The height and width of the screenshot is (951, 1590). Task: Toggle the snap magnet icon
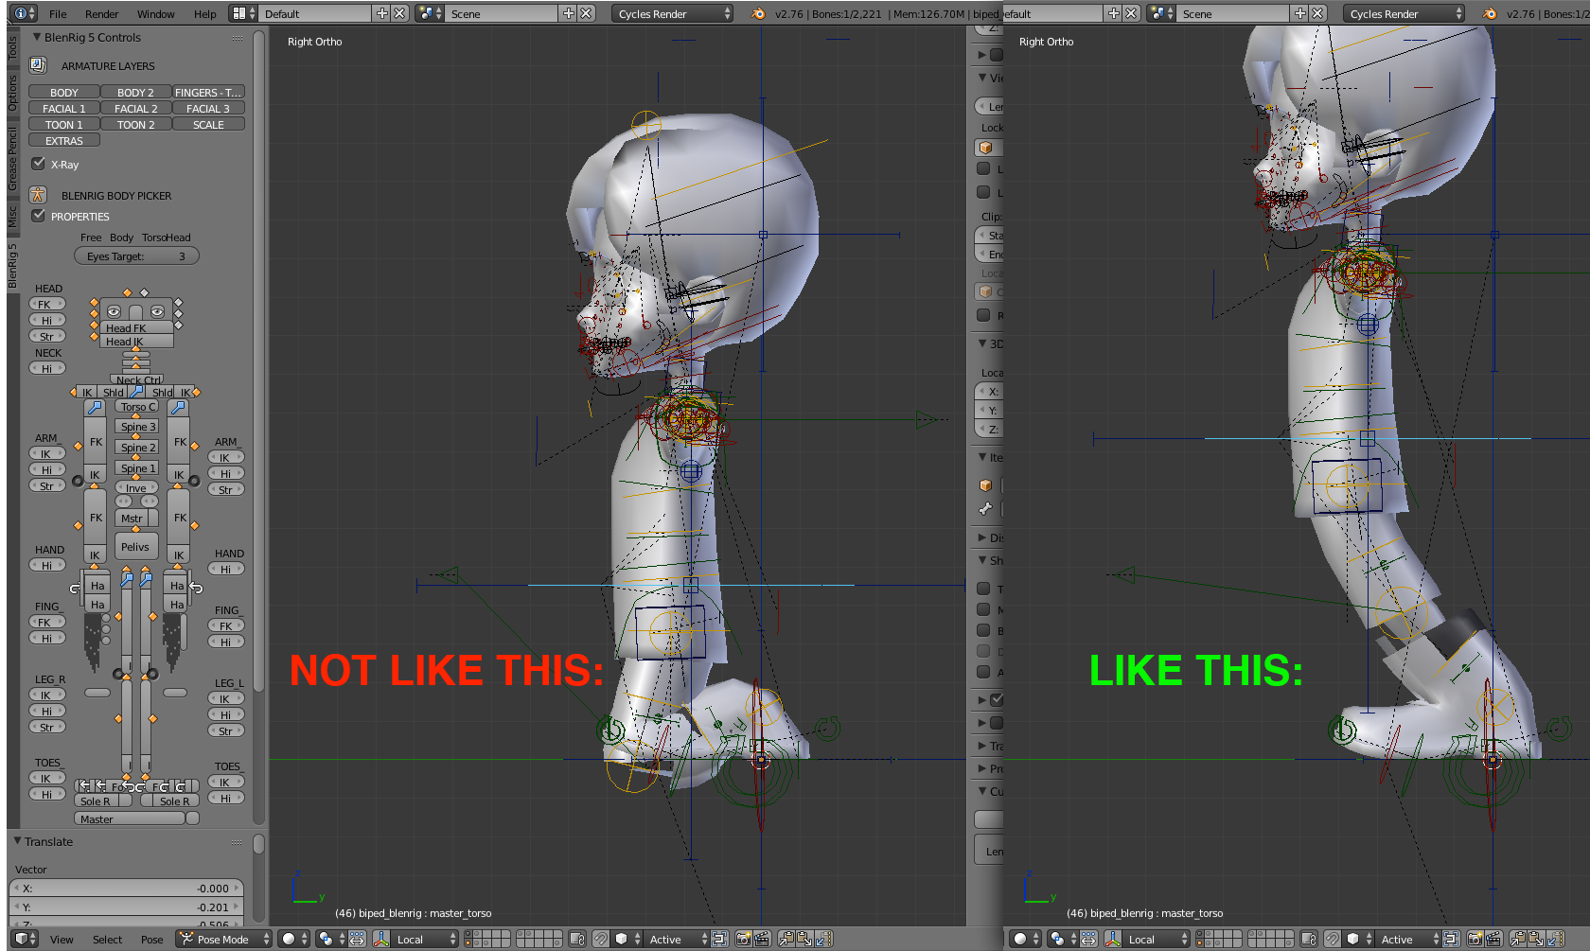(600, 939)
